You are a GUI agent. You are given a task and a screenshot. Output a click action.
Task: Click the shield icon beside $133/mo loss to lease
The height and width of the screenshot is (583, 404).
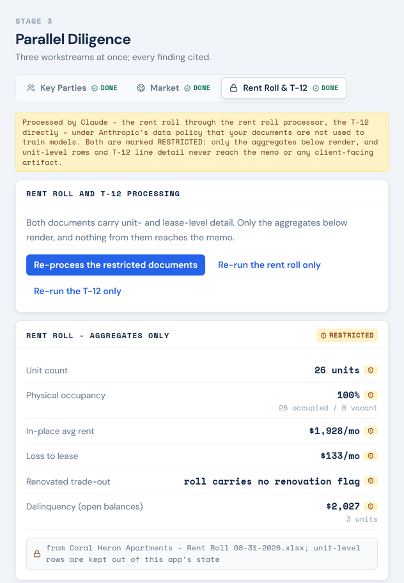pos(371,456)
